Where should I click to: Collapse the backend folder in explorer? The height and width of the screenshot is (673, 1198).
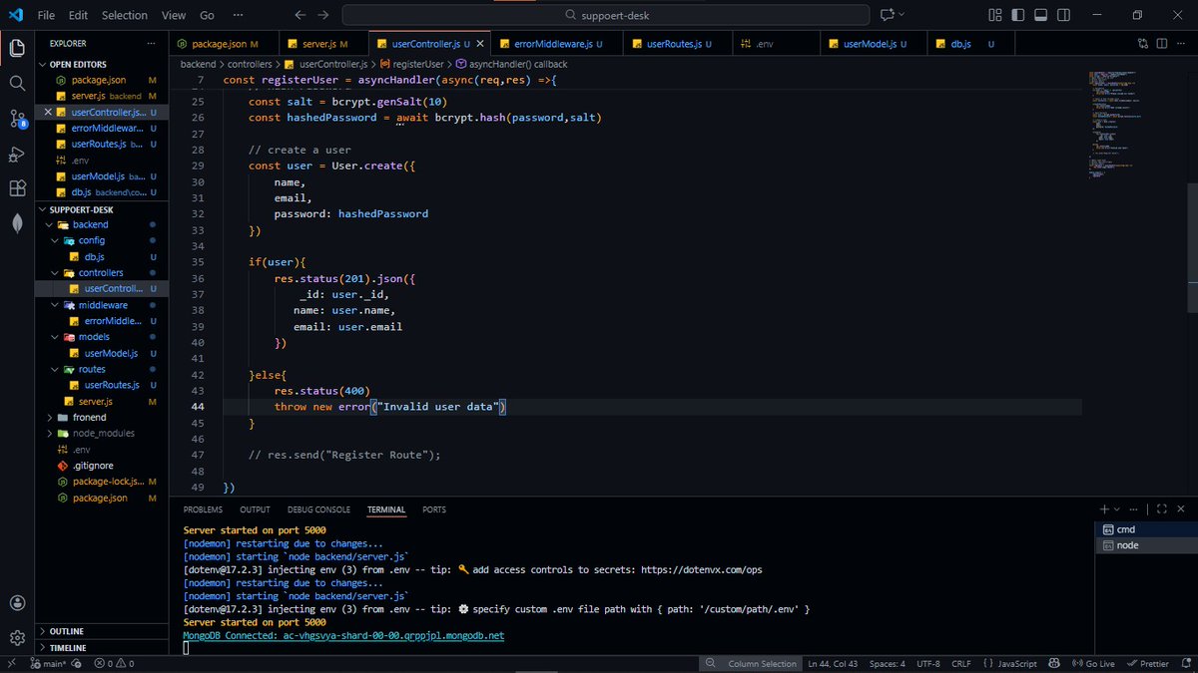91,224
